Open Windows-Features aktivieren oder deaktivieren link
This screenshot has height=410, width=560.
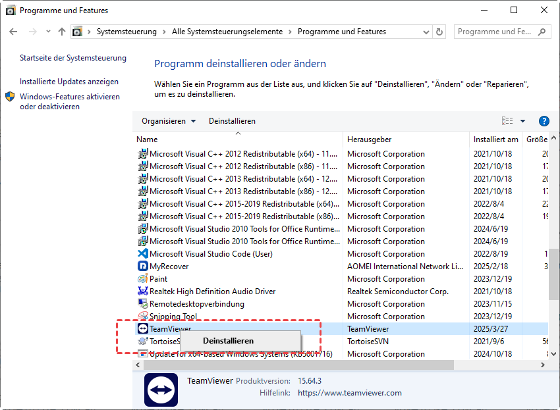[x=70, y=102]
